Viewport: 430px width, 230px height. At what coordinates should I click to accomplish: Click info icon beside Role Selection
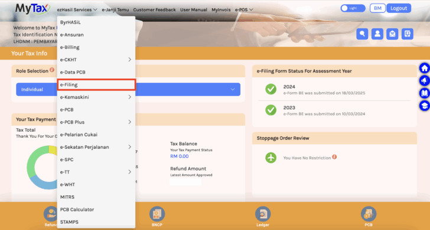[x=52, y=70]
